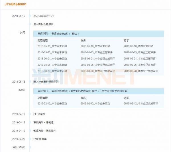The width and height of the screenshot is (171, 152).
Task: Click timeline dot next to 合计:339天
Action: [30, 147]
